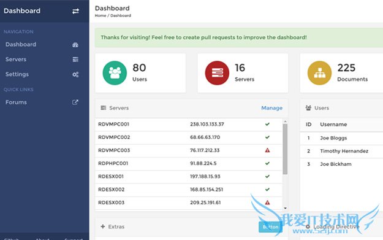
Task: Click the Servers list scrollbar thumb
Action: (x=285, y=149)
